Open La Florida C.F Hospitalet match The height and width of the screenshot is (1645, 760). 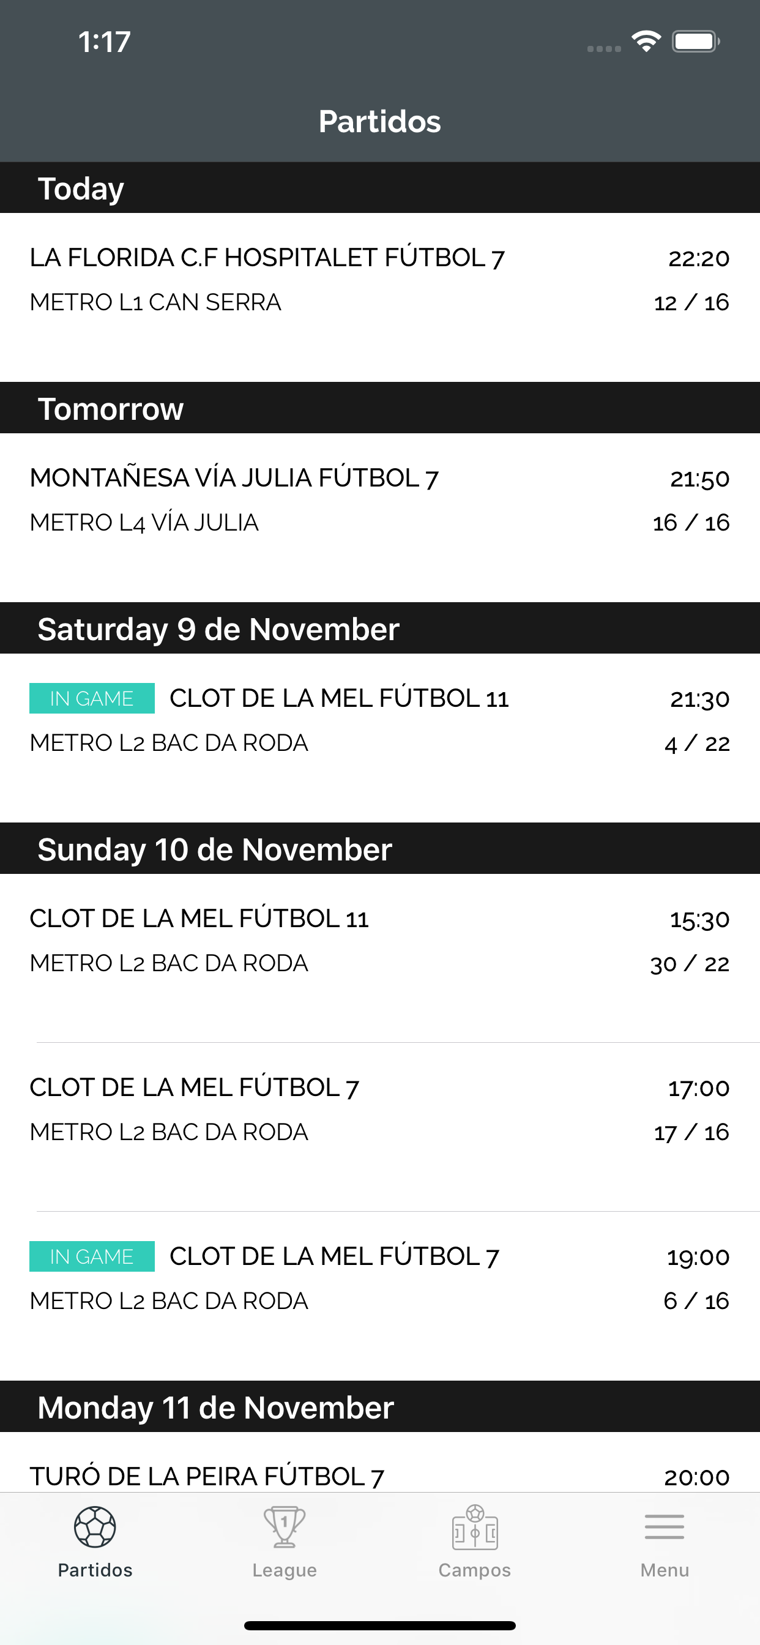click(x=267, y=258)
